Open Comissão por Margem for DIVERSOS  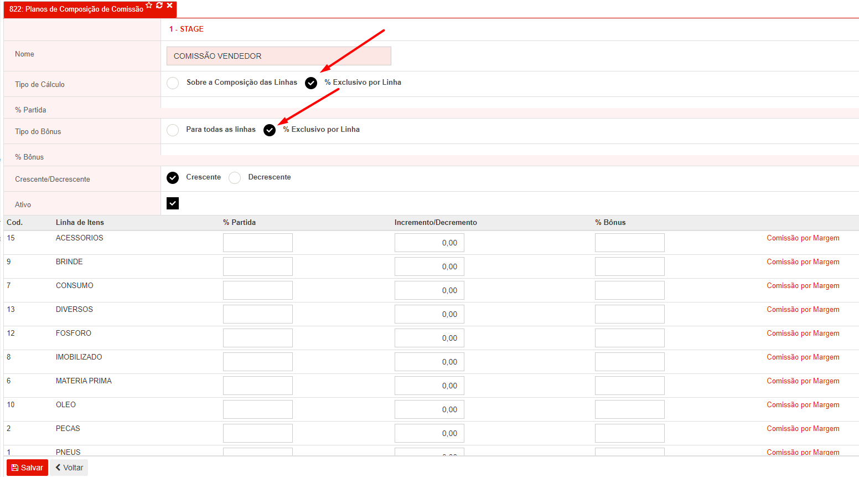coord(803,310)
